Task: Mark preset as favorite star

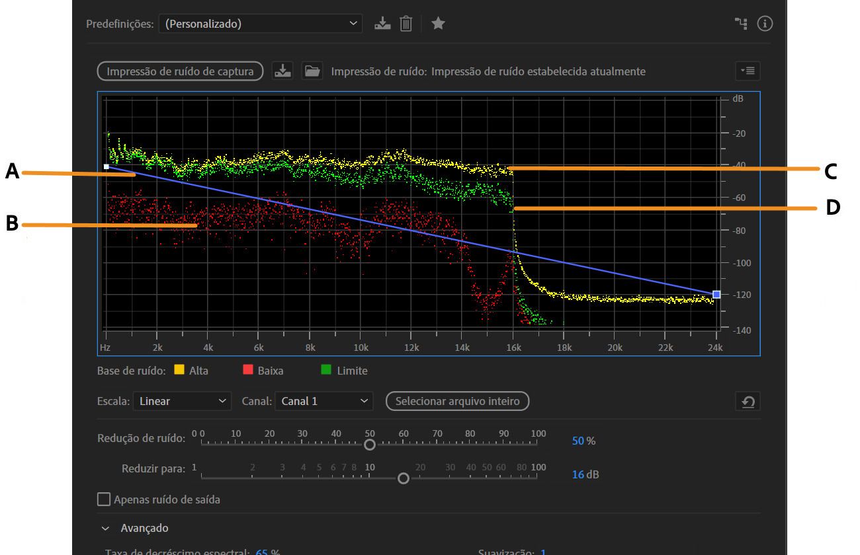Action: [438, 24]
